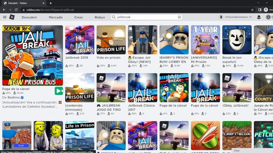Image resolution: width=273 pixels, height=153 pixels.
Task: Open Break In mask thumbnail
Action: (237, 40)
